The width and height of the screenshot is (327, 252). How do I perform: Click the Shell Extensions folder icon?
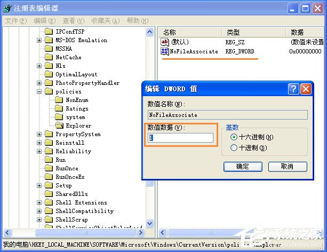pos(49,202)
